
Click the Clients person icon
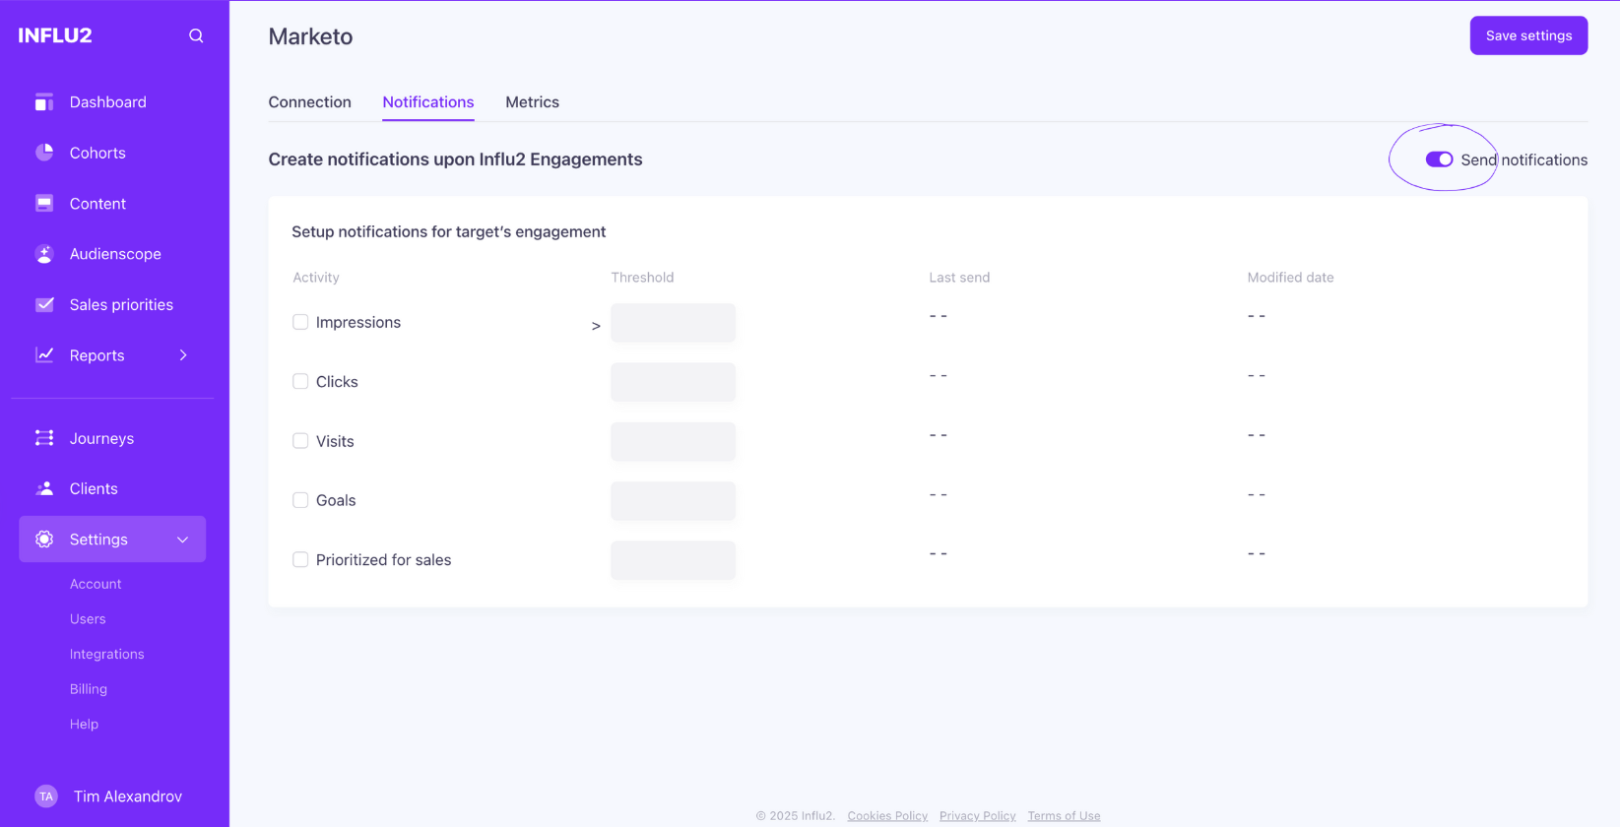(x=44, y=488)
